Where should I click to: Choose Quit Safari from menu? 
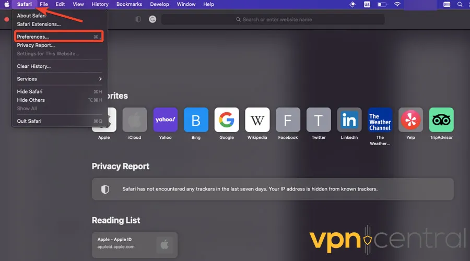tap(58, 121)
